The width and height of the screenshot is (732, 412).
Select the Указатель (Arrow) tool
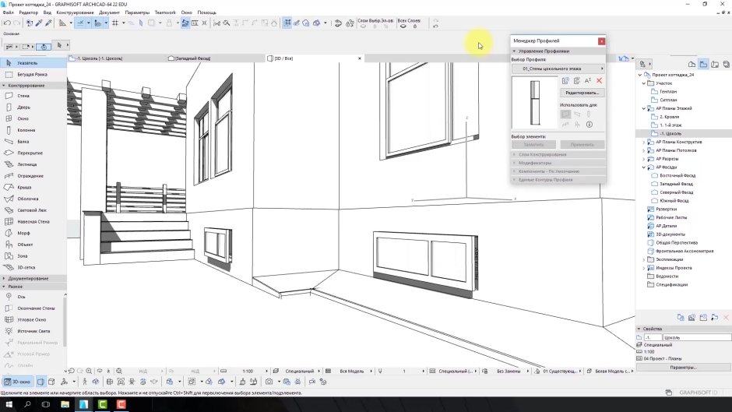click(27, 62)
